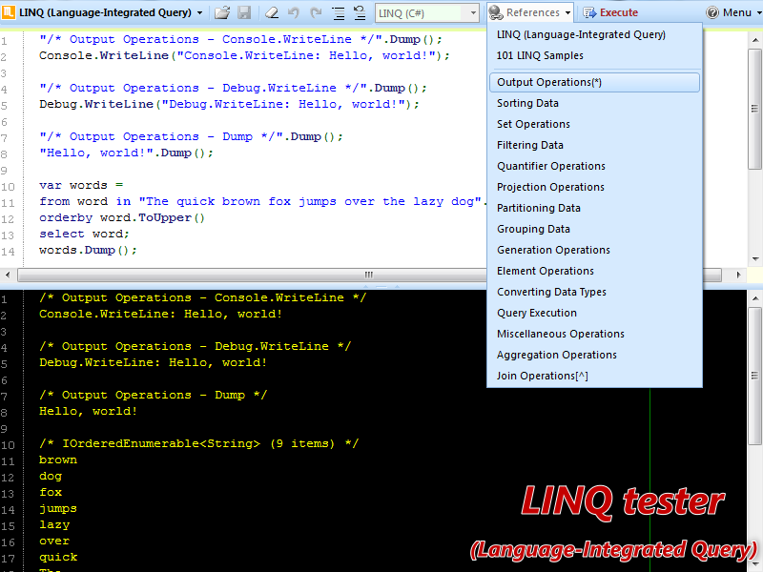Image resolution: width=763 pixels, height=572 pixels.
Task: Click the open file folder icon
Action: pos(222,12)
